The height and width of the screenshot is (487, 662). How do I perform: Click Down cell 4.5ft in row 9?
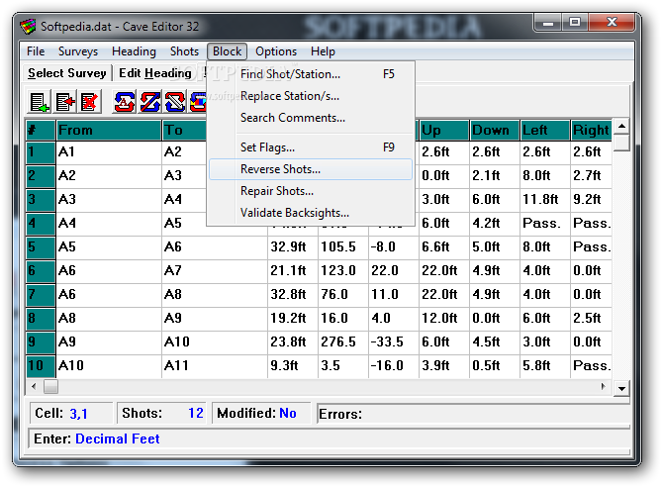coord(495,342)
